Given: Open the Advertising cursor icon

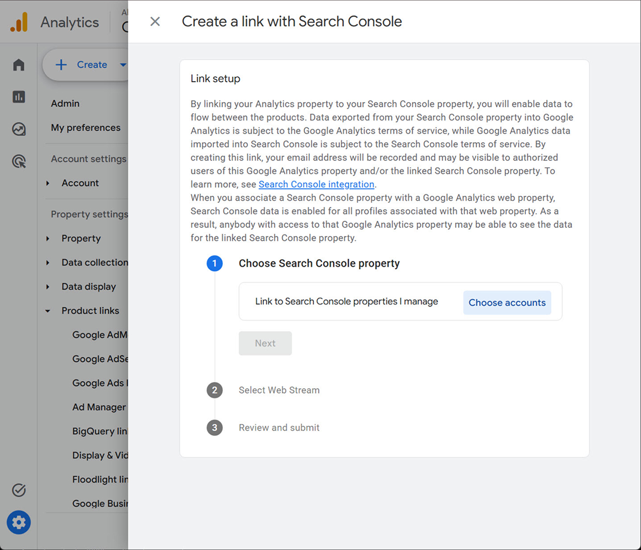Looking at the screenshot, I should click(19, 161).
